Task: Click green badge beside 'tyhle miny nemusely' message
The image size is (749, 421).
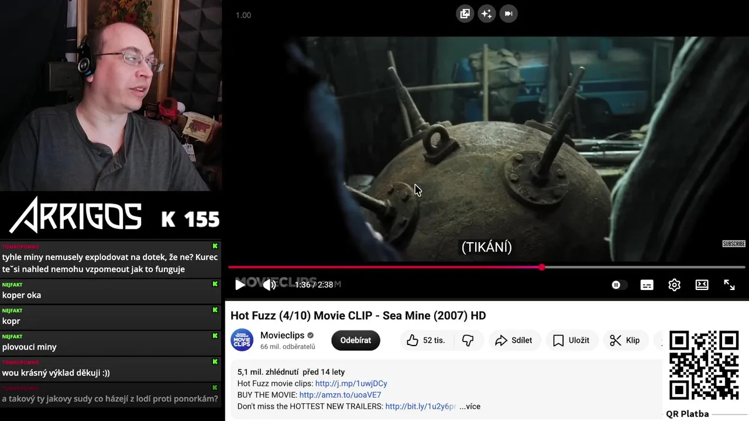Action: point(215,246)
